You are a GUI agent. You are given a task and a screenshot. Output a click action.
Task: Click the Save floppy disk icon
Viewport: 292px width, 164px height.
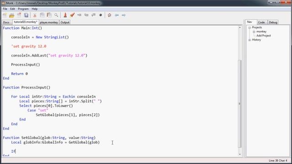(x=26, y=15)
